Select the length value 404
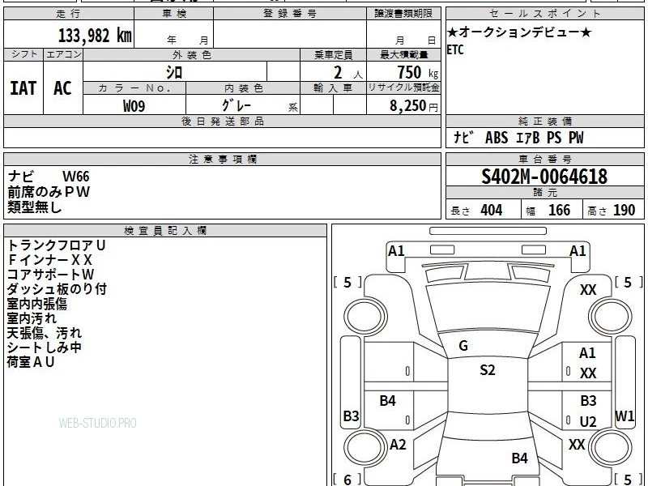Image resolution: width=648 pixels, height=486 pixels. [492, 211]
